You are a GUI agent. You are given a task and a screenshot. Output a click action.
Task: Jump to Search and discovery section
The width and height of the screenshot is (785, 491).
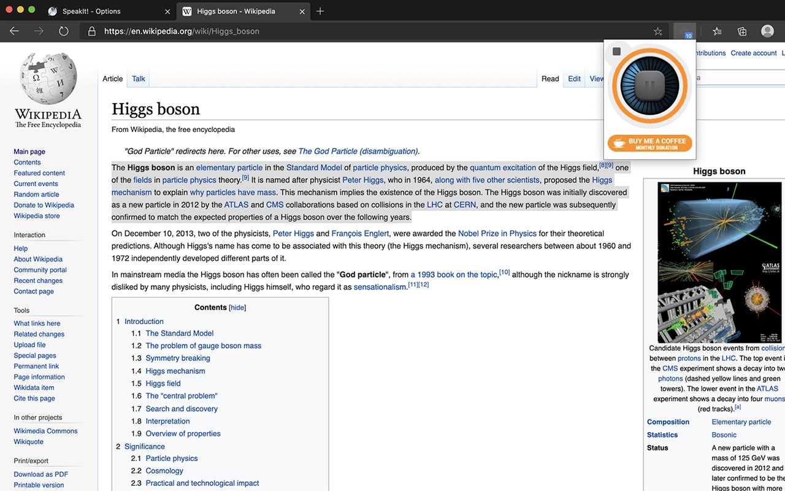pos(182,409)
